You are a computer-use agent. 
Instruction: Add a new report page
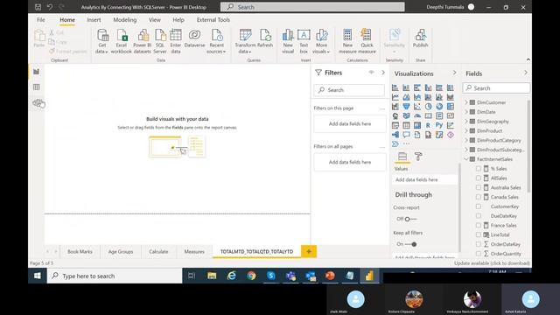point(309,251)
